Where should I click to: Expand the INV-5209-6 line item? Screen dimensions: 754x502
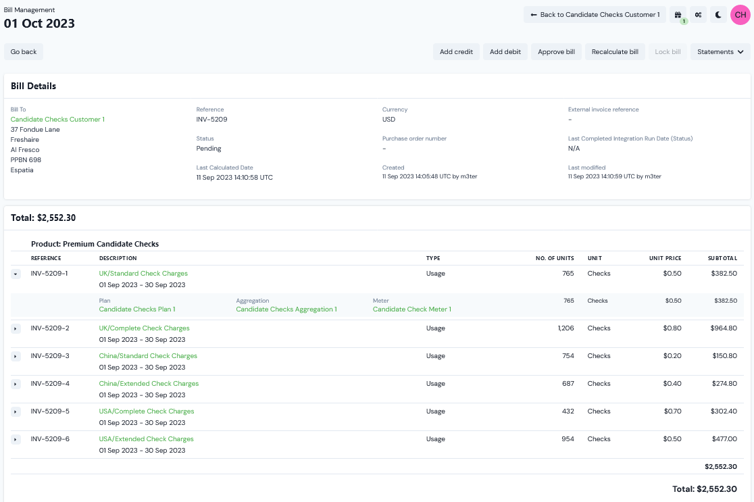pos(15,439)
